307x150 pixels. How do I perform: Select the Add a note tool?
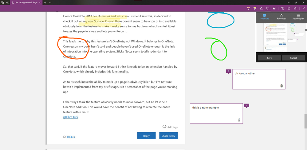(x=267, y=8)
